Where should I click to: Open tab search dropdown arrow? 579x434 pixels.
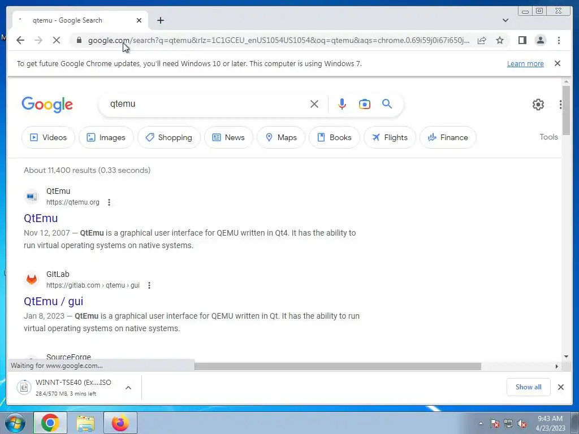tap(505, 20)
